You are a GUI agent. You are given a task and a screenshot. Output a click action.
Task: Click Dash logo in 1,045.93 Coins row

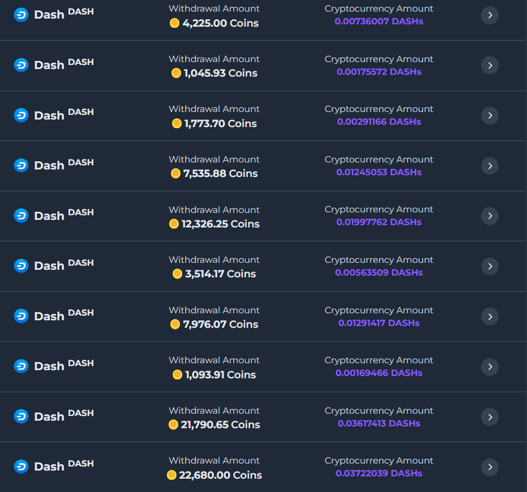(x=21, y=65)
